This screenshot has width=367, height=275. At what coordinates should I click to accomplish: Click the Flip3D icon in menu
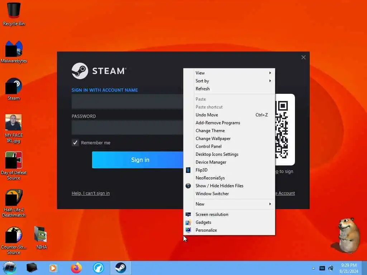pos(188,170)
